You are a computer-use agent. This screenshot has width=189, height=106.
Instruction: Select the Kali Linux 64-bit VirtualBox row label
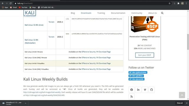[x=35, y=63]
